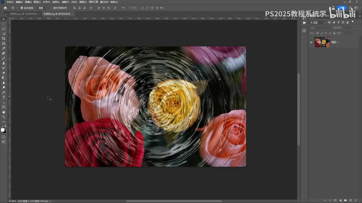
Task: Select the Zoom tool
Action: coord(4,117)
